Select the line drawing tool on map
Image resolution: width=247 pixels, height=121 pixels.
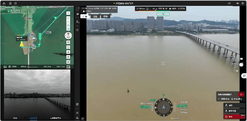tap(68, 22)
